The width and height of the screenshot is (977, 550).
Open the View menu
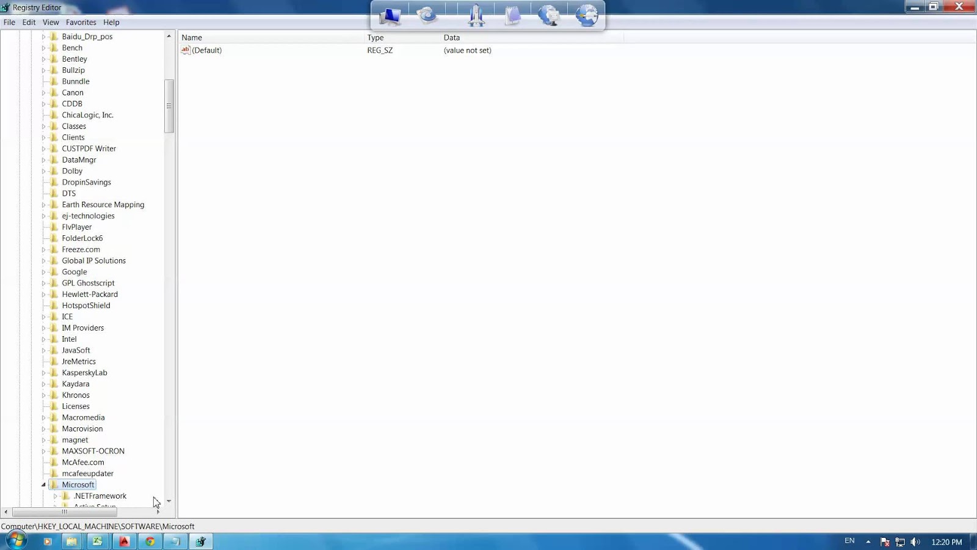click(x=51, y=22)
